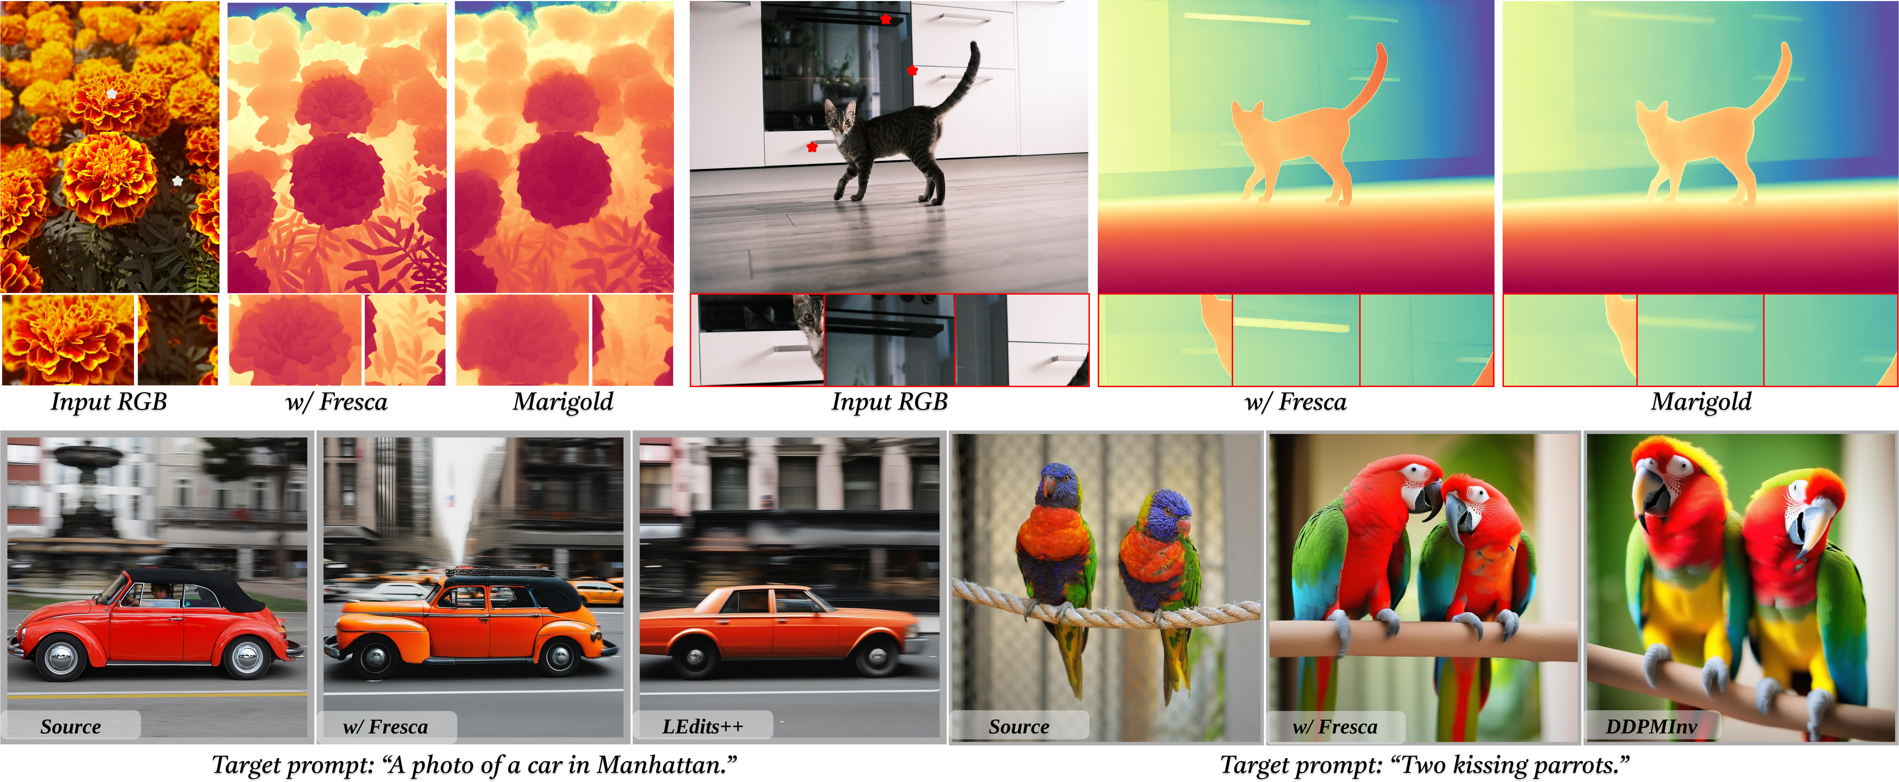Click the w/ Fresca label on the red macaws image
The height and width of the screenshot is (782, 1899).
(x=1335, y=727)
